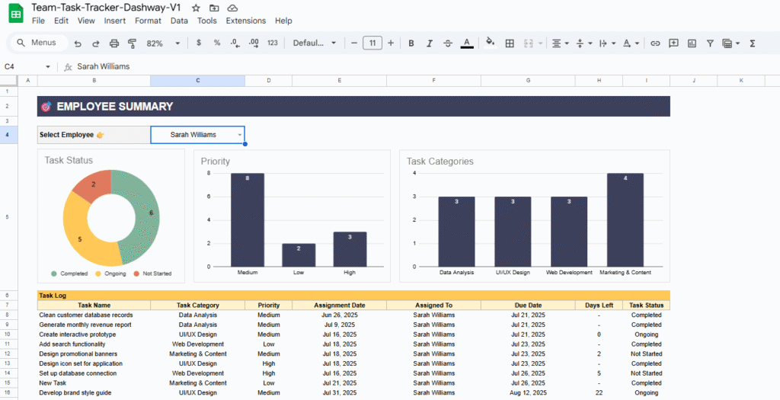Open text rotation dropdown
This screenshot has width=780, height=400.
631,43
